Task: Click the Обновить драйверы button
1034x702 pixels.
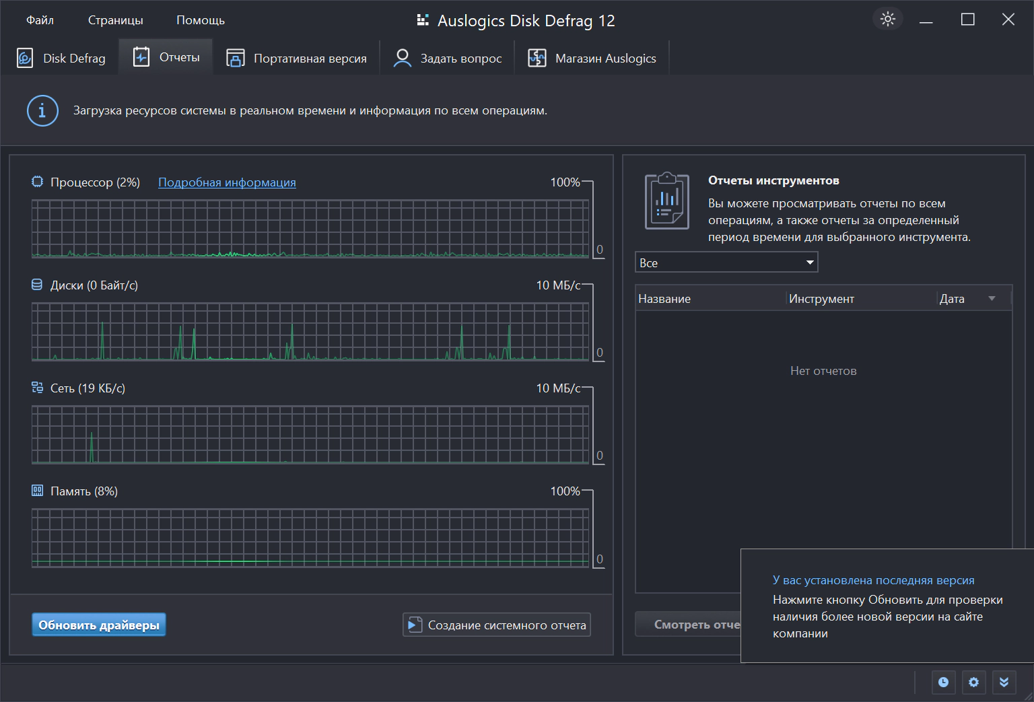Action: [x=99, y=625]
